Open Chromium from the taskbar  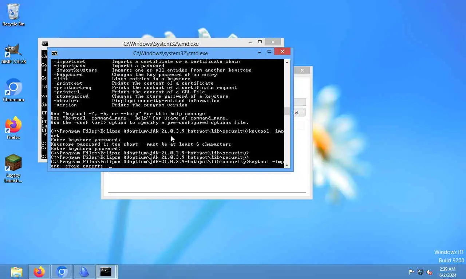coord(62,272)
